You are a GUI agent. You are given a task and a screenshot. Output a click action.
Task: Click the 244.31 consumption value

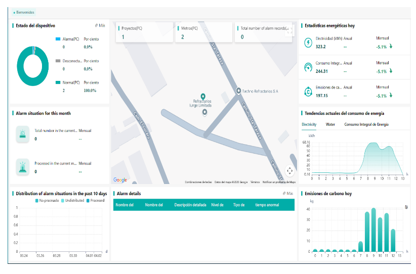click(x=321, y=71)
